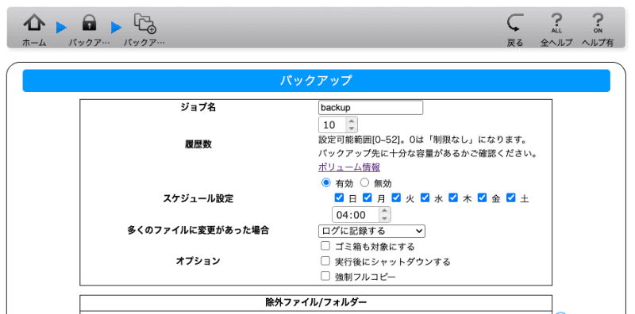Select 無効 schedule radio button

(x=364, y=182)
